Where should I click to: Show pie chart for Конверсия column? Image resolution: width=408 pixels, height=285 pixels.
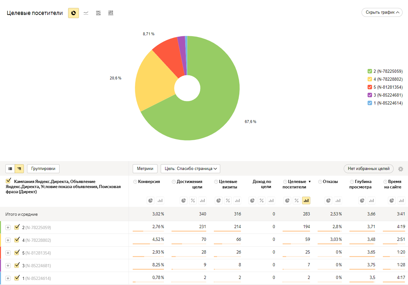151,200
